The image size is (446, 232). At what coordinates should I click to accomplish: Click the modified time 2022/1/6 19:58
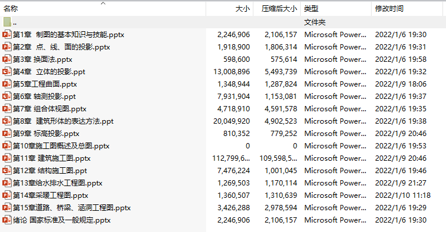pyautogui.click(x=401, y=59)
